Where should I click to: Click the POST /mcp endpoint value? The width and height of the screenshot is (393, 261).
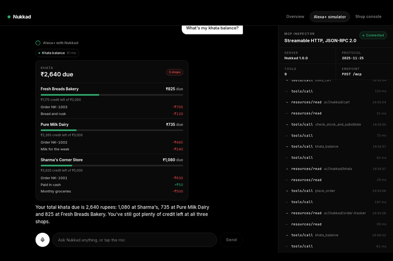[x=352, y=74]
